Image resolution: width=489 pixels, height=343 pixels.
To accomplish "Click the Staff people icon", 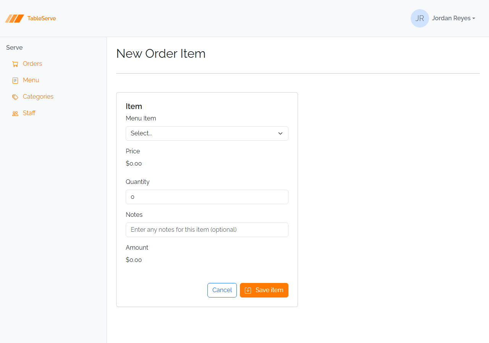I will (15, 113).
